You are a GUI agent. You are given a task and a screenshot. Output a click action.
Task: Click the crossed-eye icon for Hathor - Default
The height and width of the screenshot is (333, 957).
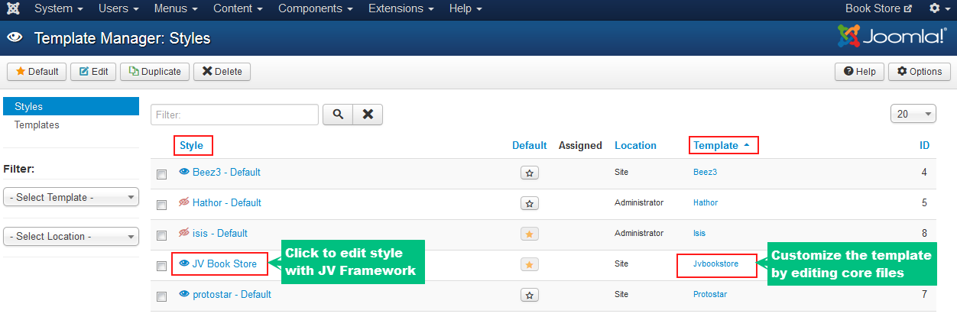[x=183, y=202]
